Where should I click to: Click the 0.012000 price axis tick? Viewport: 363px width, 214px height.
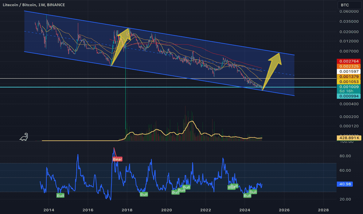pyautogui.click(x=349, y=41)
